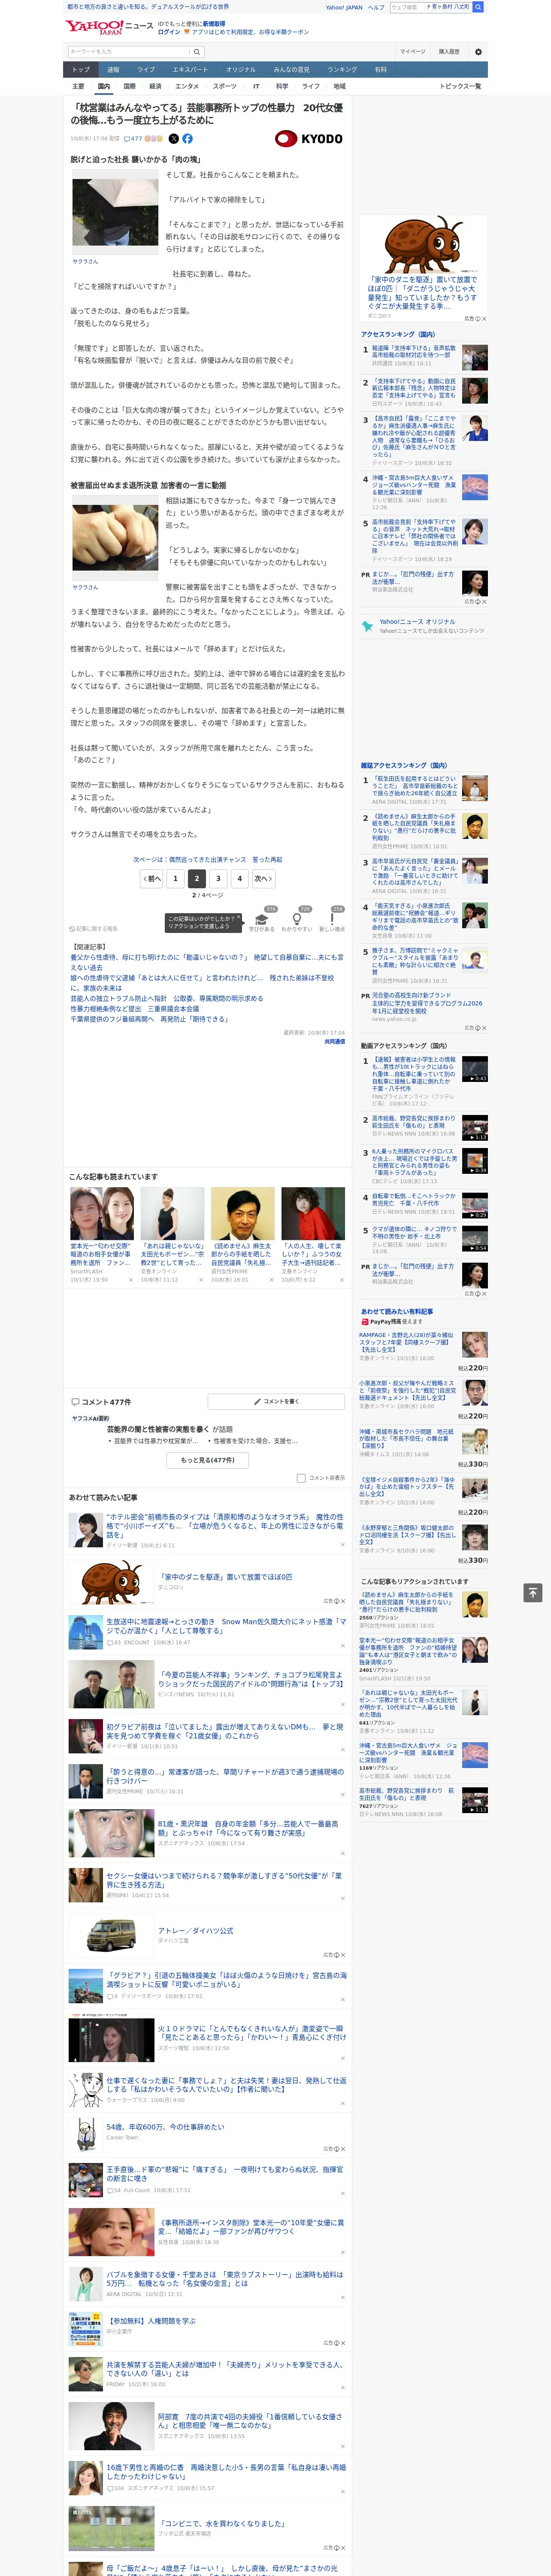Screen dimensions: 551x2576
Task: Open the clenched fist photo in article
Action: [115, 538]
